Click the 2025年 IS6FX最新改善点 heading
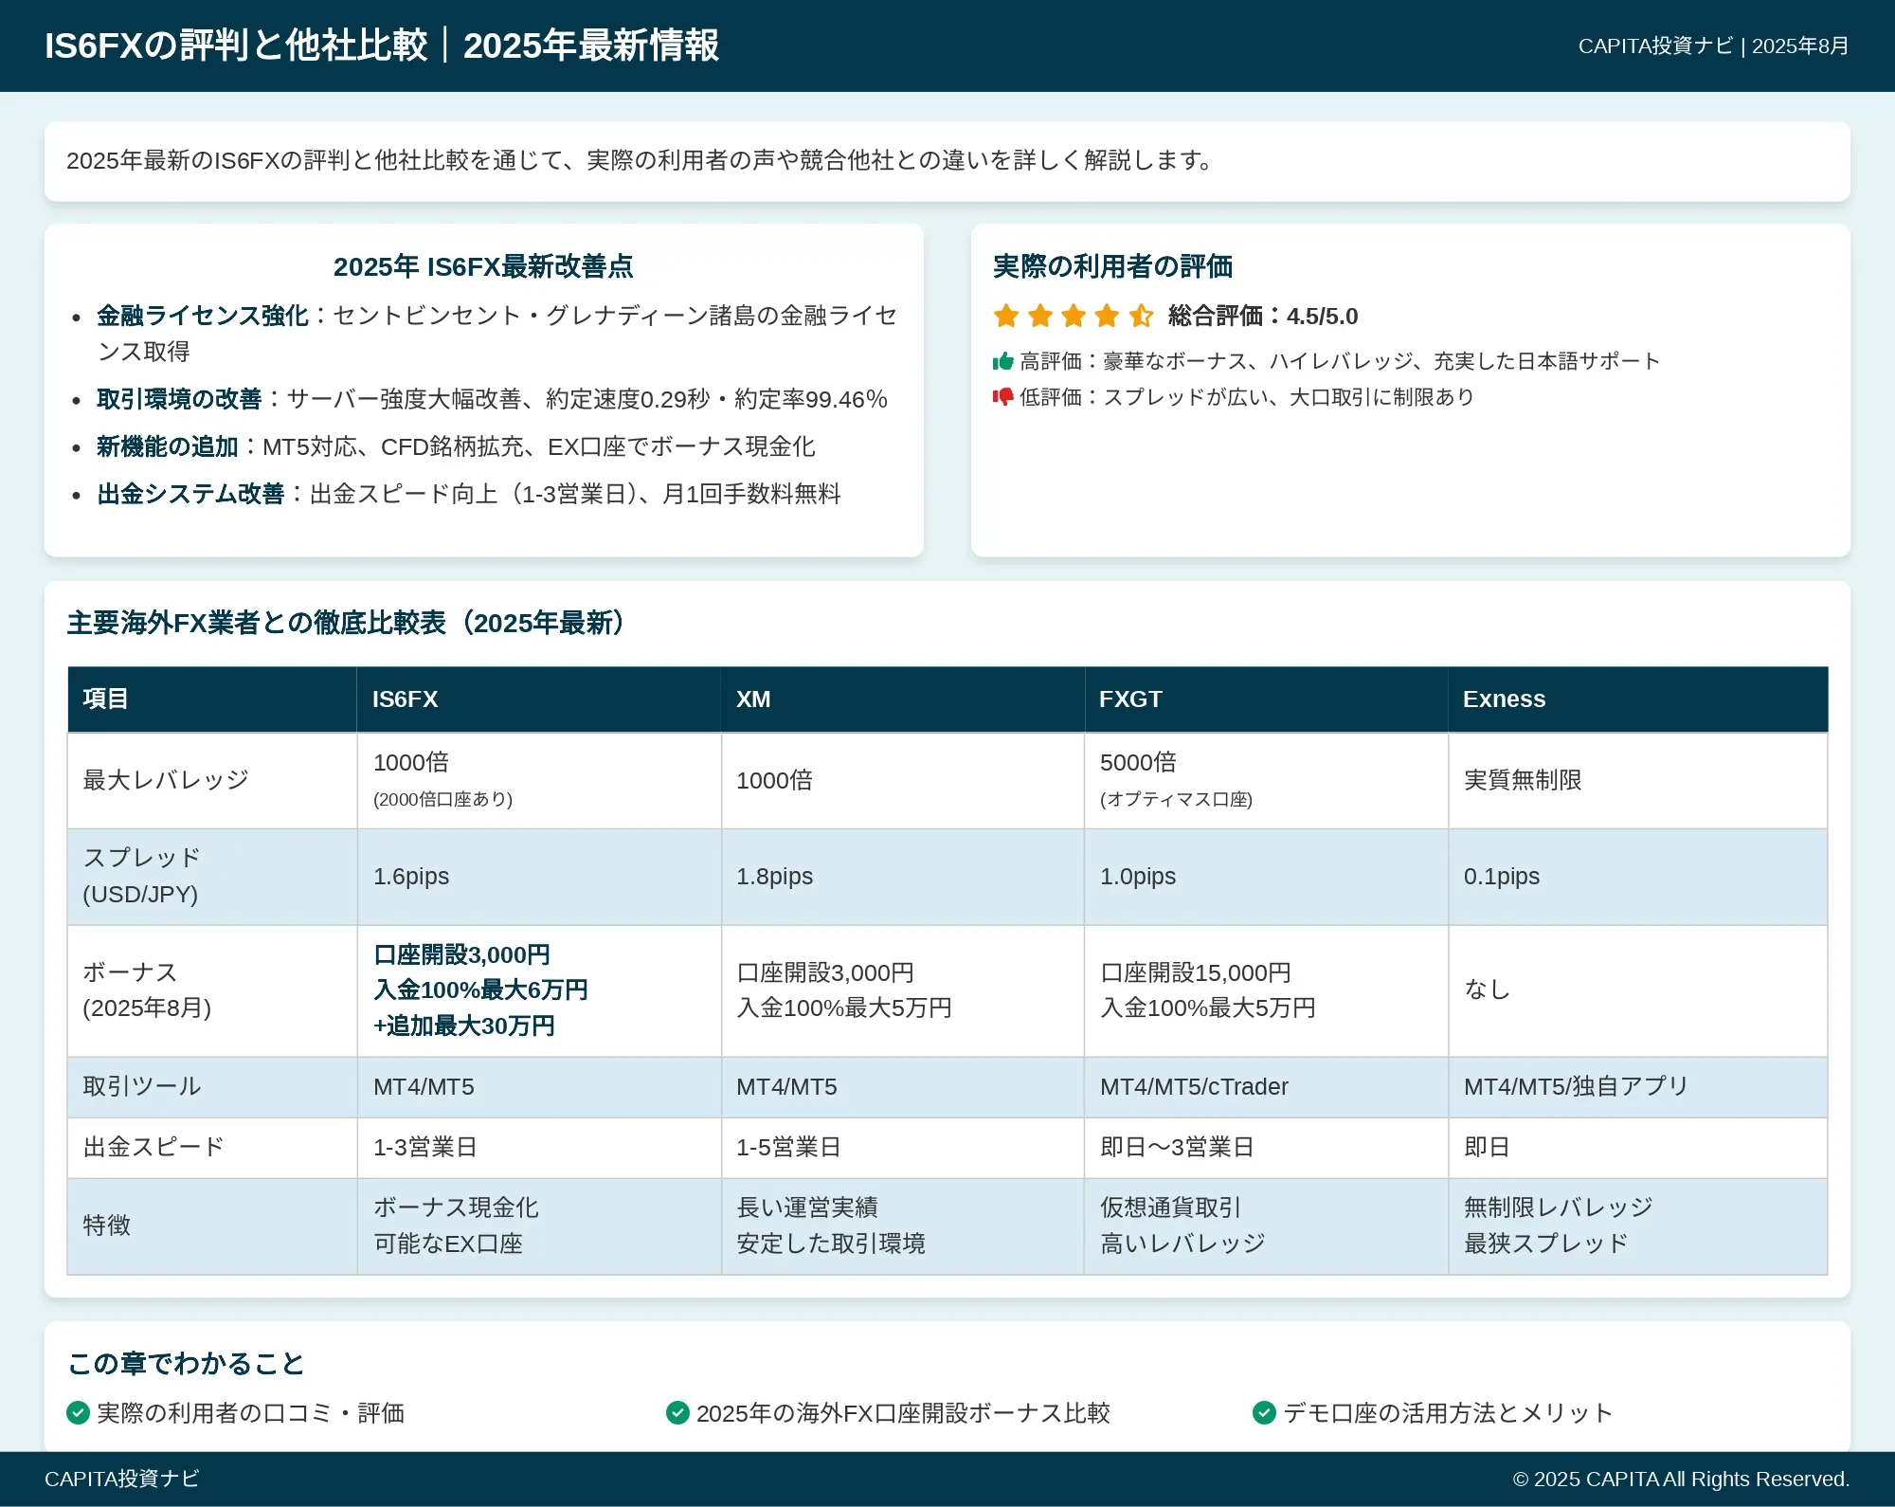Screen dimensions: 1895x1507 (483, 266)
